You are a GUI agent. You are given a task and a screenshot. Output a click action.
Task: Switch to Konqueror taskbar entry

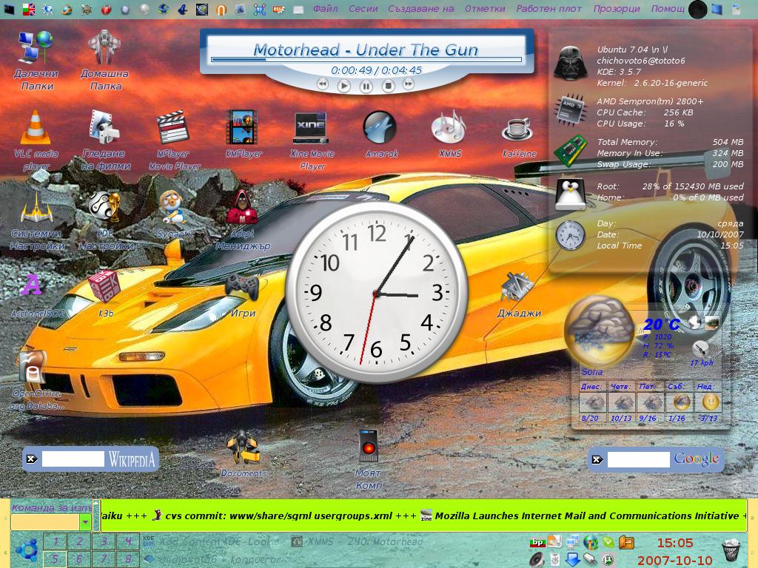212,559
